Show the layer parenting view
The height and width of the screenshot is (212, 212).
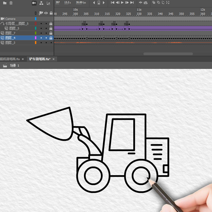[41, 3]
